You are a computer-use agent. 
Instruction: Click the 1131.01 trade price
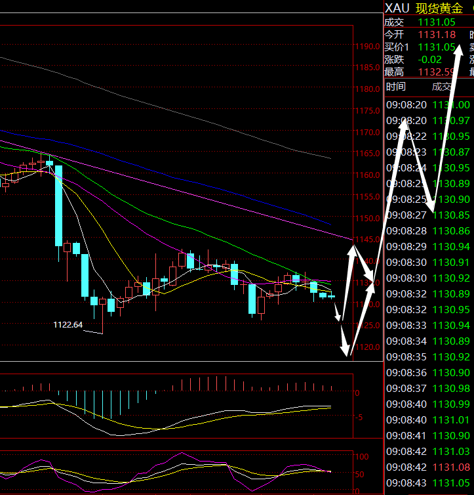click(451, 420)
